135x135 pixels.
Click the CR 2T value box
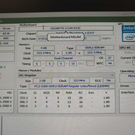click(110, 58)
